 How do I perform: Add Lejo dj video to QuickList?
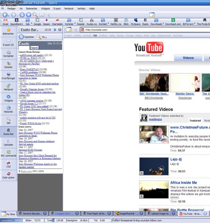pyautogui.click(x=141, y=173)
